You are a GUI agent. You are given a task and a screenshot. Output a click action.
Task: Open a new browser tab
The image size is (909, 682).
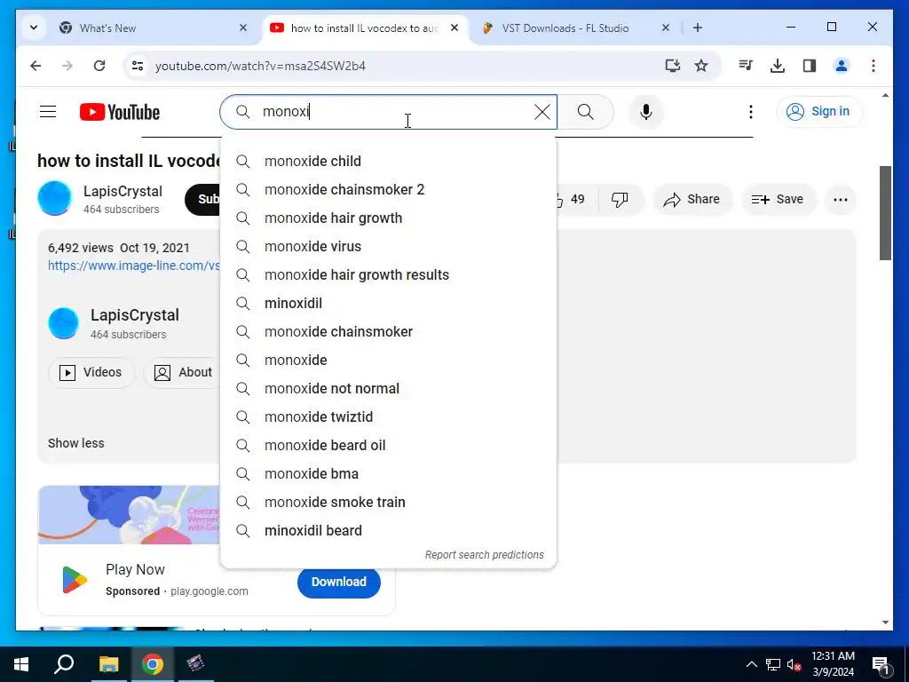(x=698, y=28)
